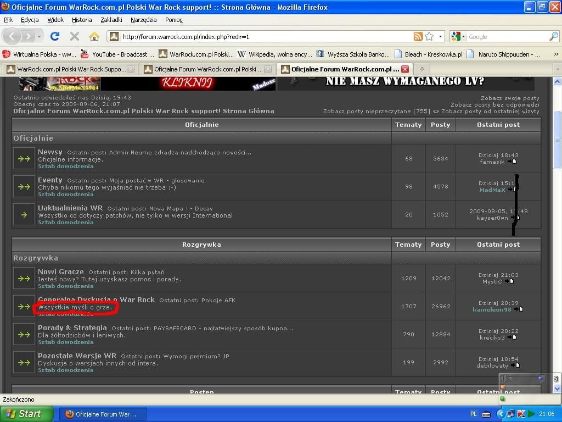Open the back/forward history dropdown arrow
The height and width of the screenshot is (422, 562).
tap(39, 36)
